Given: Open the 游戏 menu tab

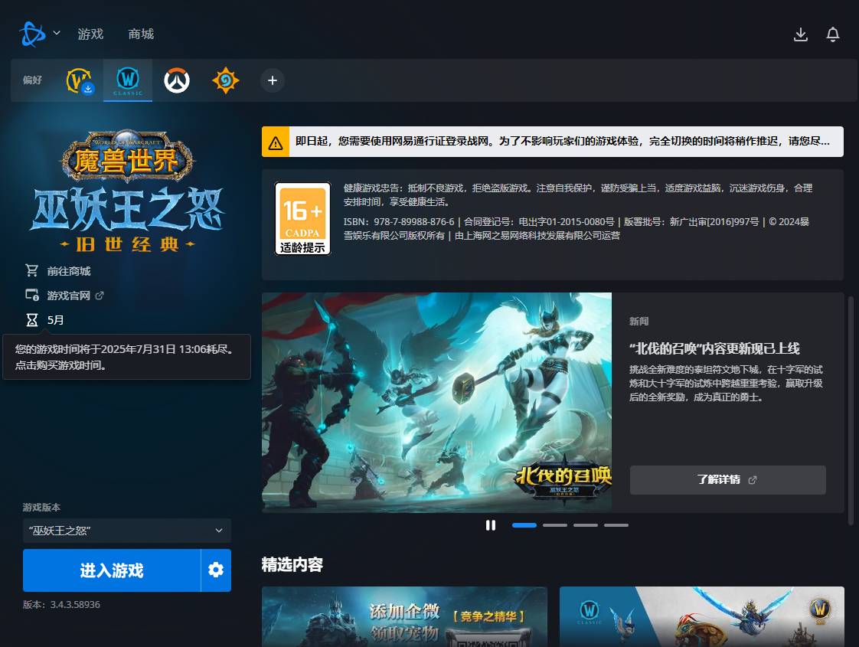Looking at the screenshot, I should (90, 34).
